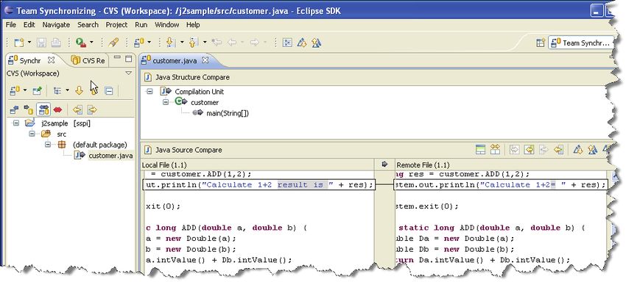The height and width of the screenshot is (282, 626).
Task: Click the highlighted 'result is' line in local file
Action: pyautogui.click(x=259, y=185)
